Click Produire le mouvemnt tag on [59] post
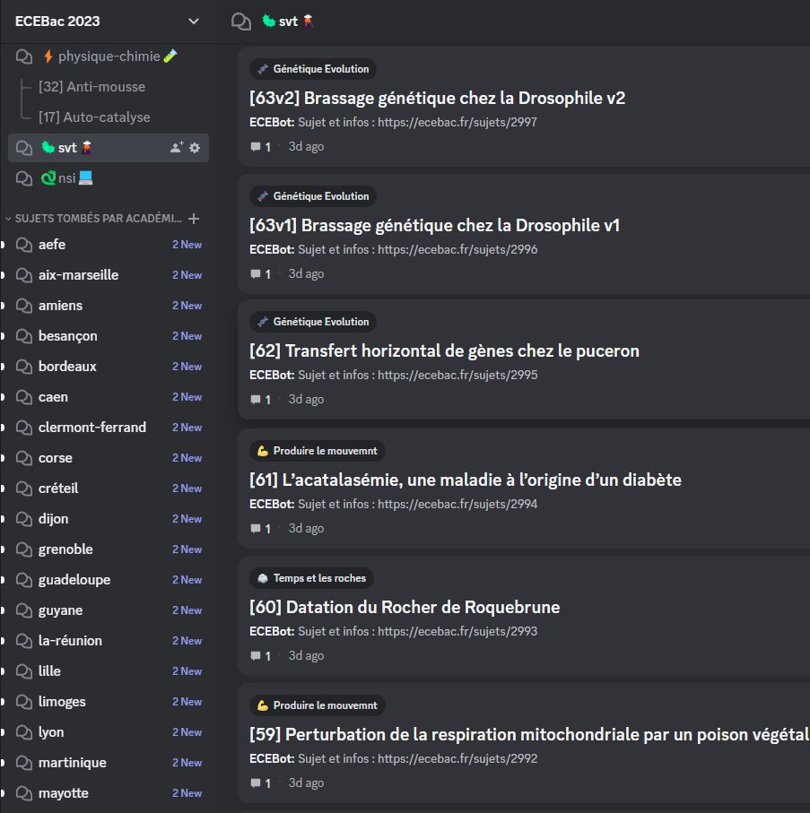The width and height of the screenshot is (810, 813). pyautogui.click(x=317, y=705)
